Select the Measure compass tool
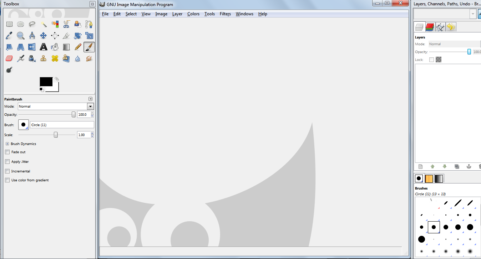Viewport: 481px width, 259px height. pos(32,36)
